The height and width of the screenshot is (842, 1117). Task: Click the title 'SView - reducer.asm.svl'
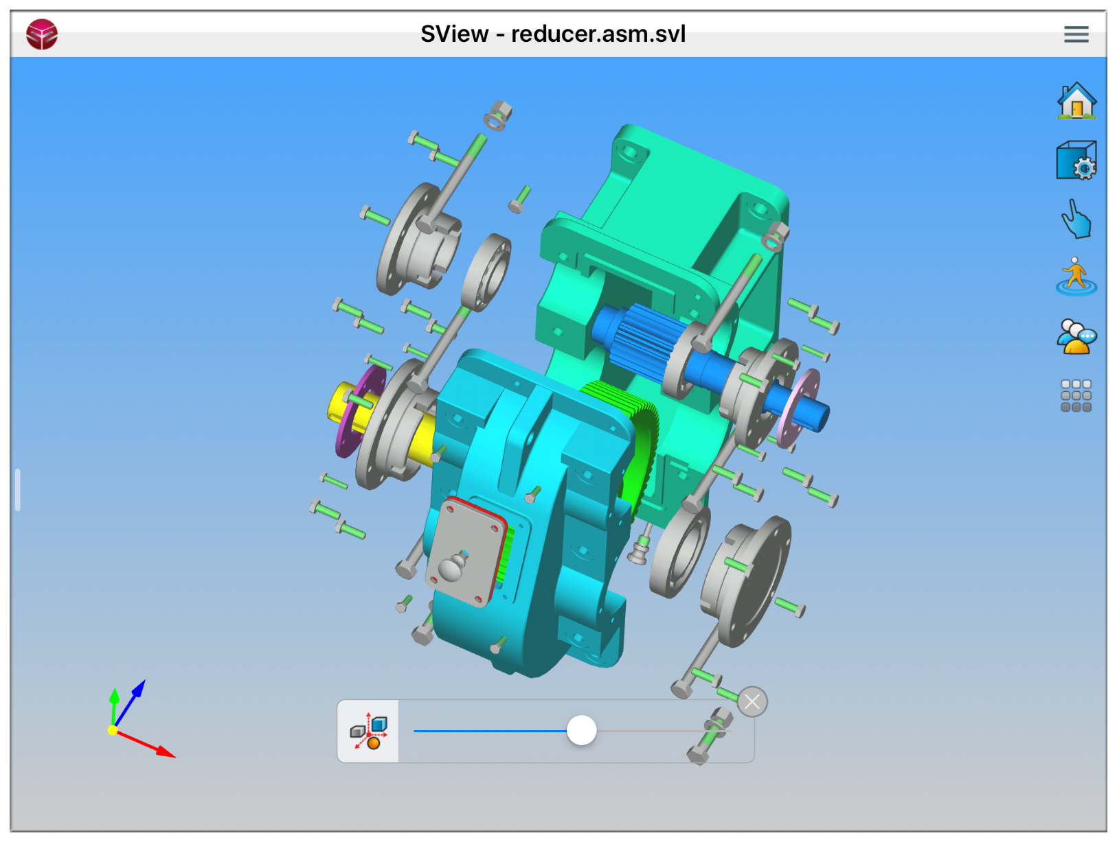click(553, 34)
